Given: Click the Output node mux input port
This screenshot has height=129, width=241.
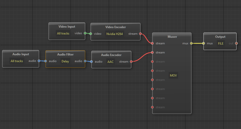Looking at the screenshot, I should pyautogui.click(x=204, y=43).
